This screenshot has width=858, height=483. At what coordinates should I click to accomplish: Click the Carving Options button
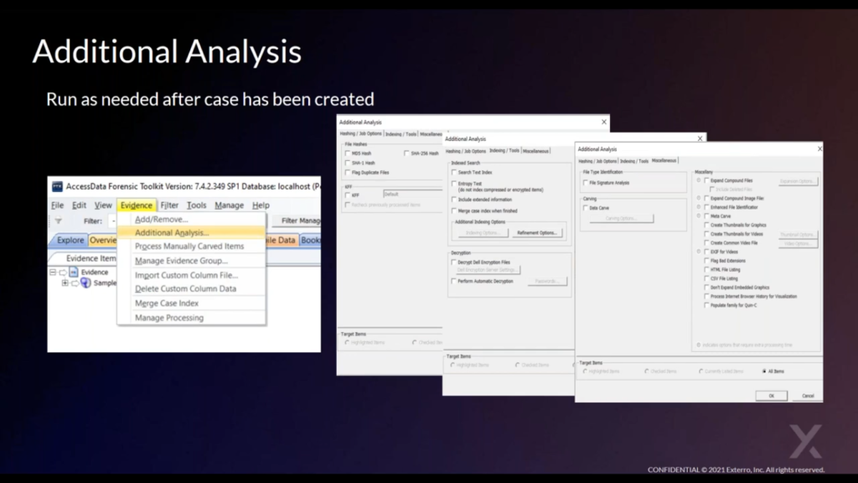621,219
